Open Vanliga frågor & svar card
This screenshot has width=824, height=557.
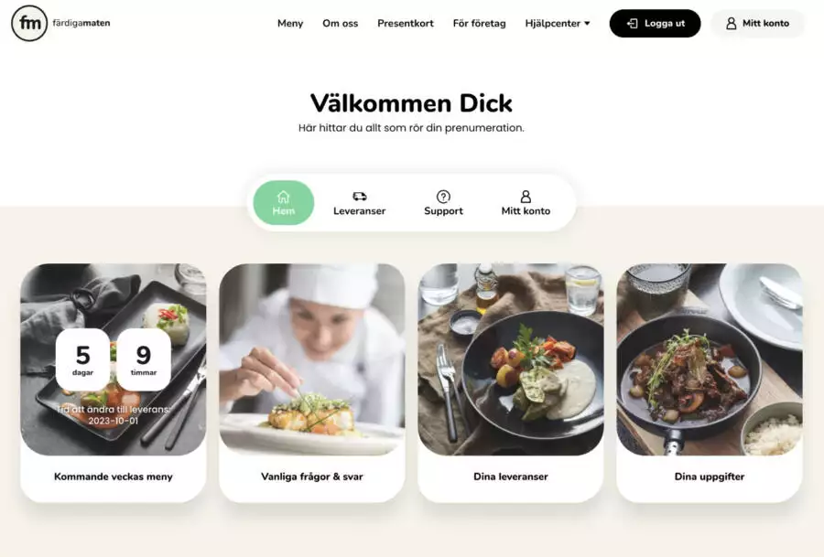(x=311, y=382)
